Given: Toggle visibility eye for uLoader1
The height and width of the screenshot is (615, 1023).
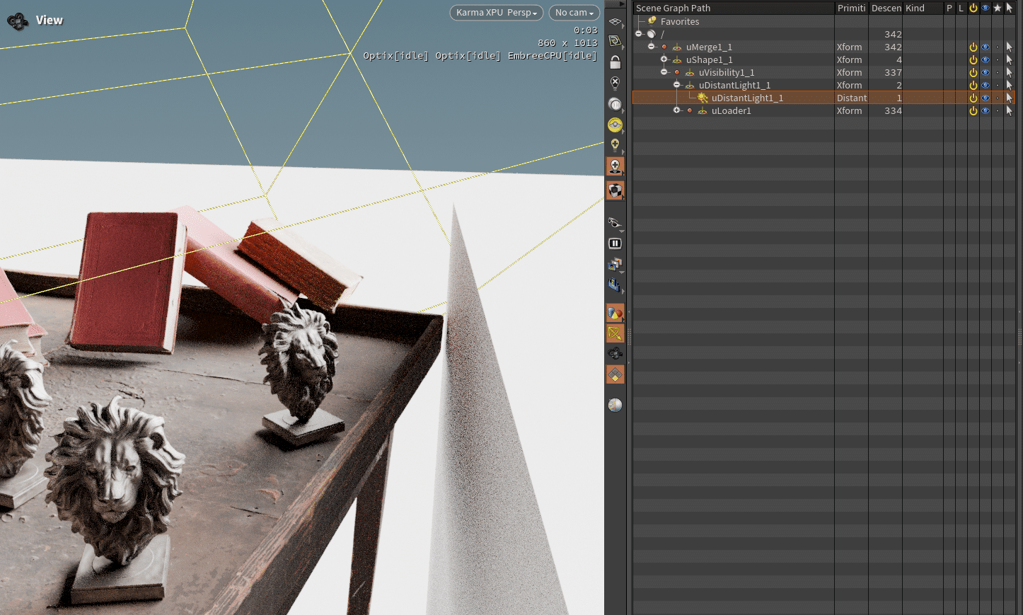Looking at the screenshot, I should pos(985,111).
